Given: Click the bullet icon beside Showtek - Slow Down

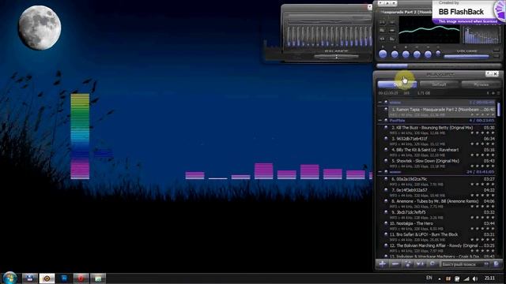Looking at the screenshot, I should click(386, 161).
